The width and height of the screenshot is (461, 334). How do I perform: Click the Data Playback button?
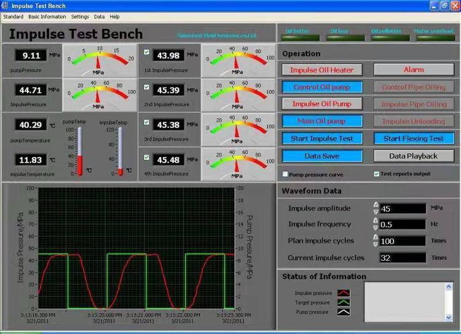point(414,156)
